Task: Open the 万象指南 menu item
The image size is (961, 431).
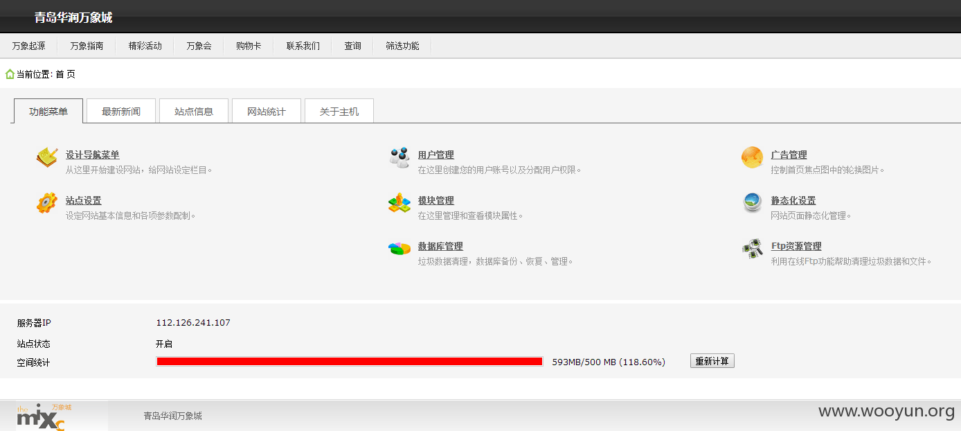Action: (87, 46)
